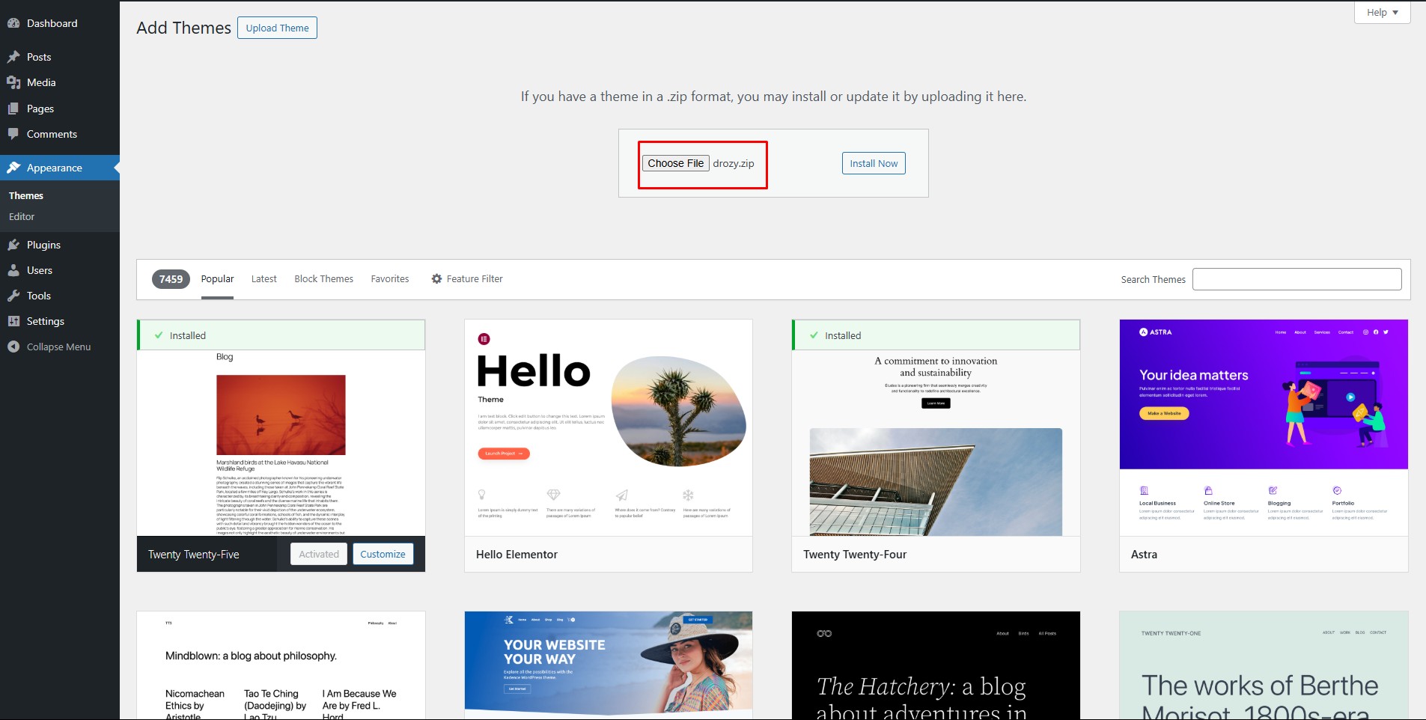Screen dimensions: 1426x720
Task: Go to Posts menu
Action: (60, 57)
